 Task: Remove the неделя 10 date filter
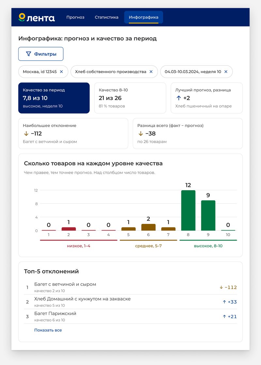[226, 72]
